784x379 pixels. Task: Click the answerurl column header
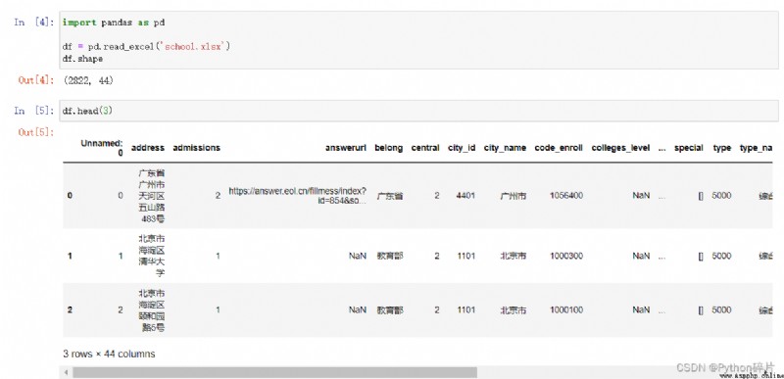coord(346,148)
